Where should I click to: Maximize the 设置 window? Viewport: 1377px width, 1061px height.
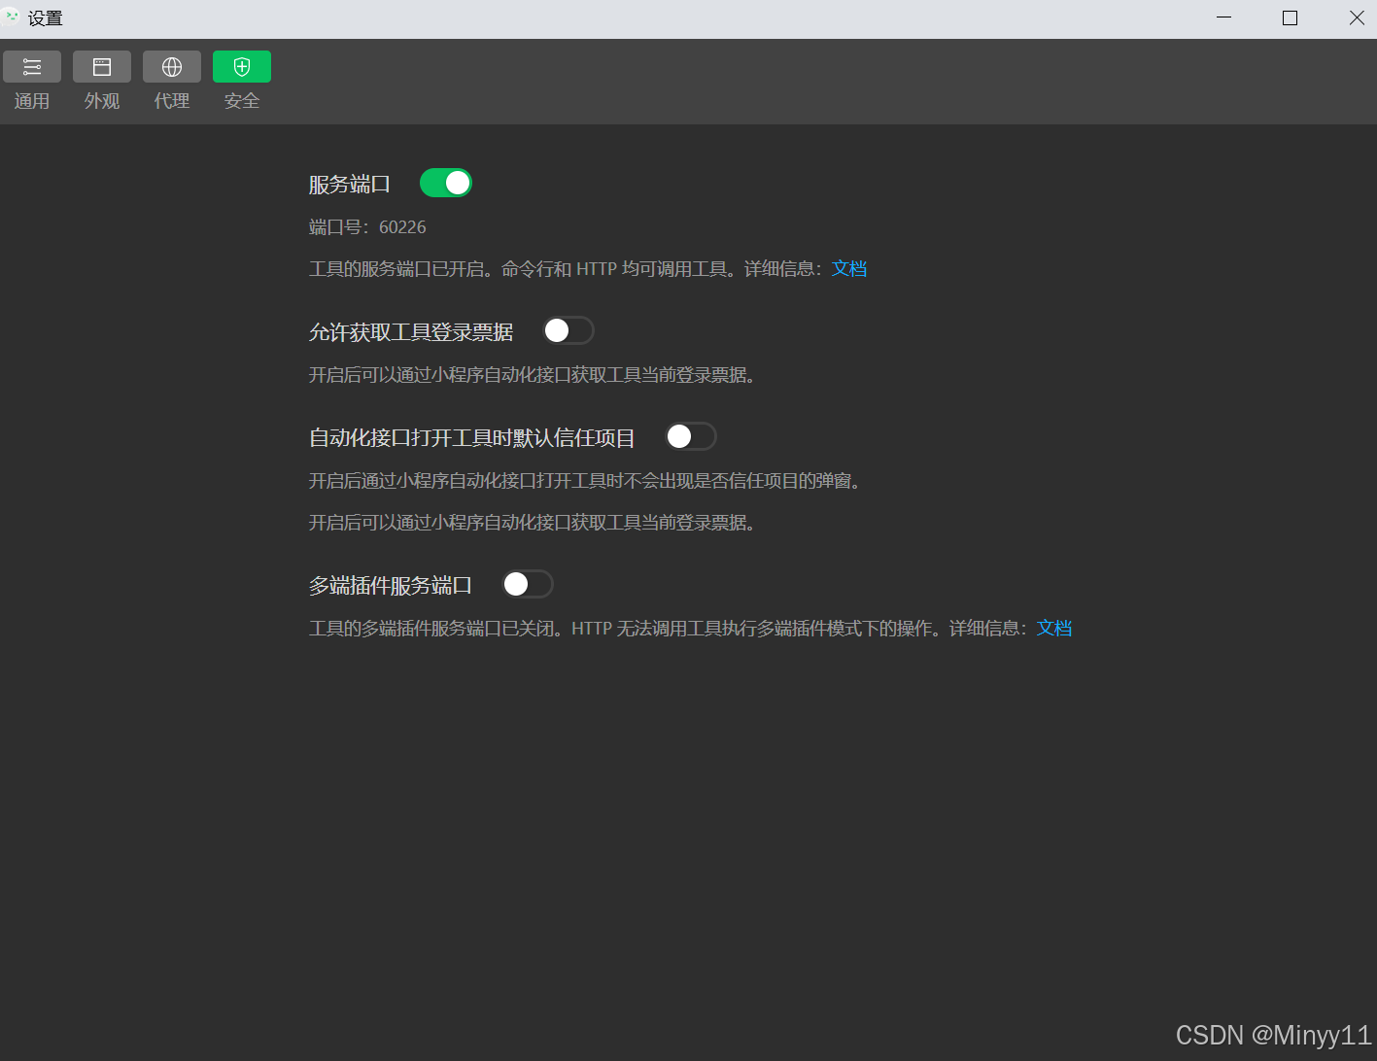click(1291, 17)
